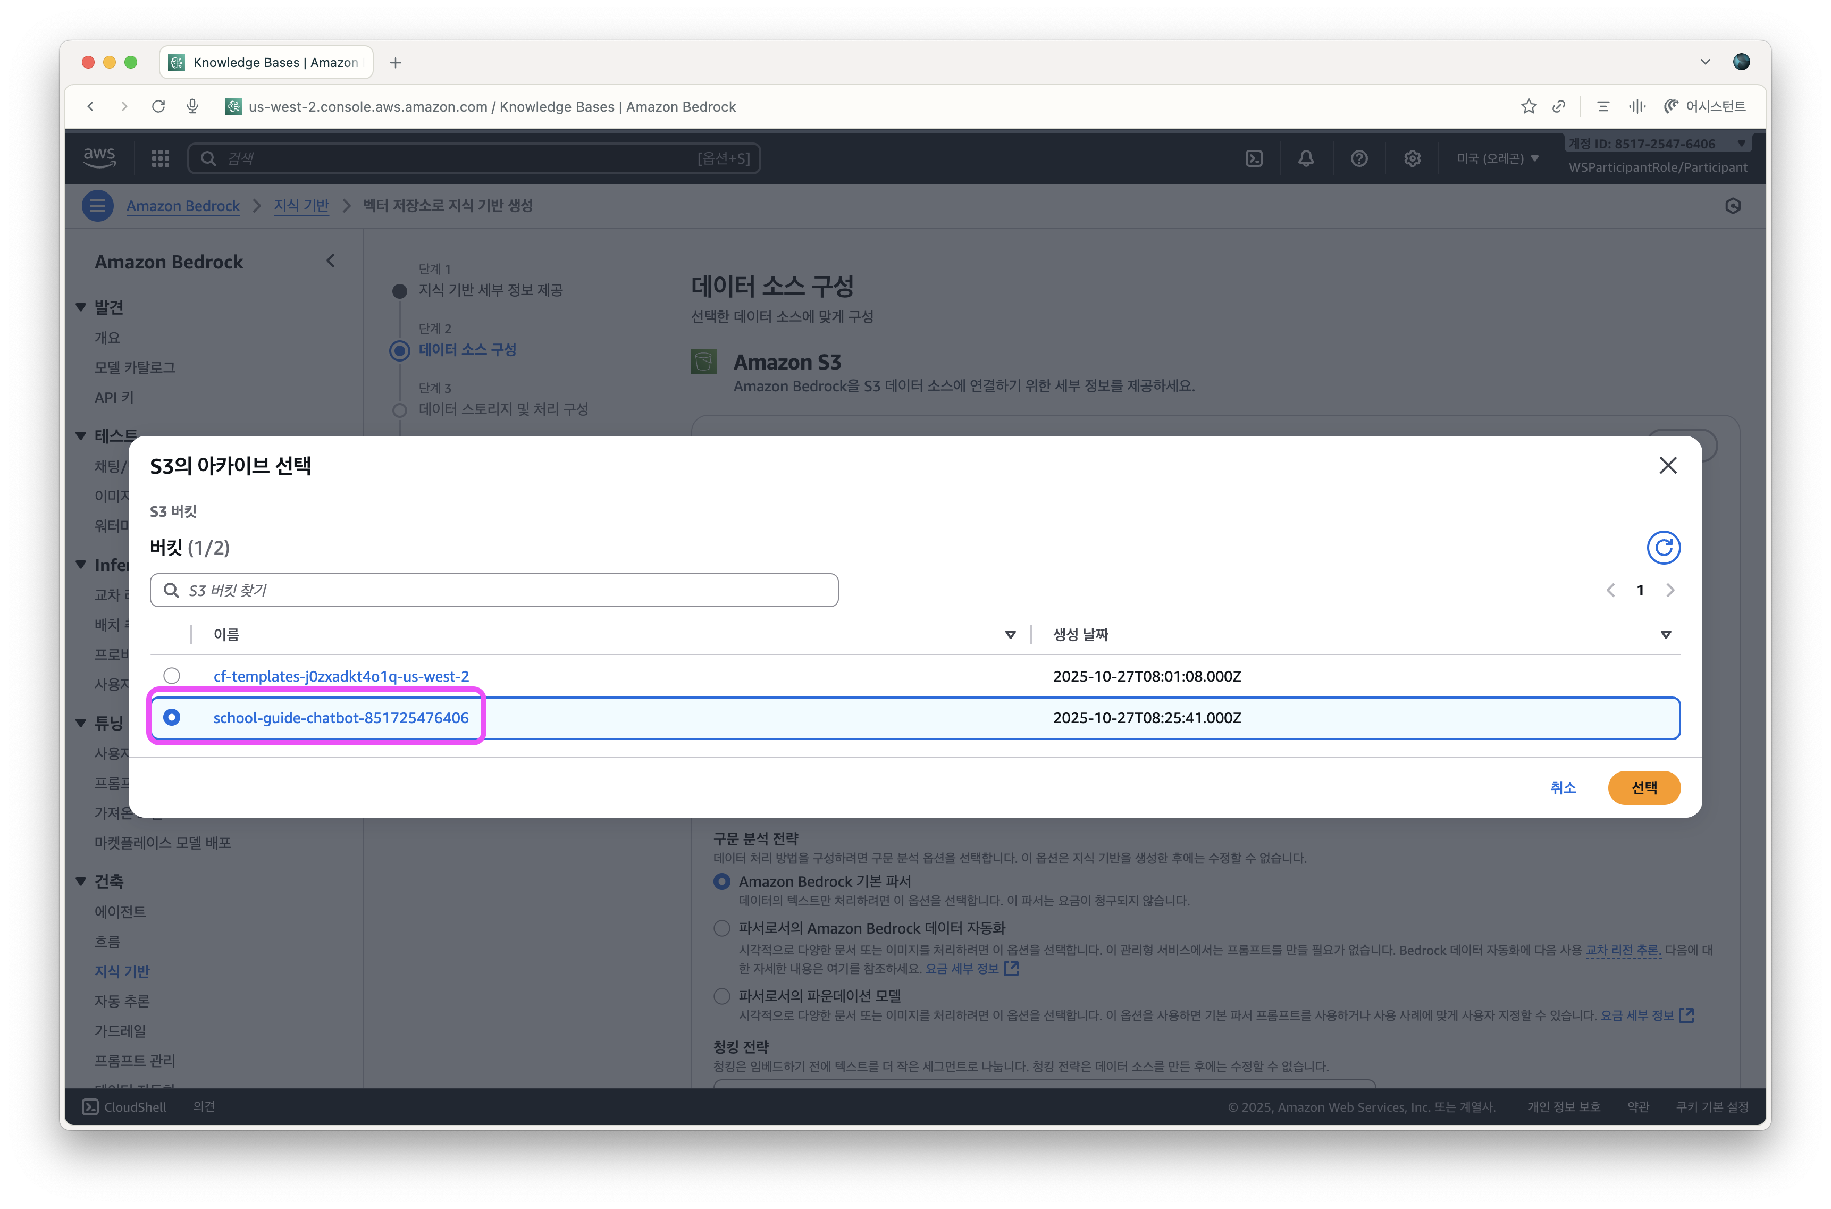Go back in browser history

(91, 106)
